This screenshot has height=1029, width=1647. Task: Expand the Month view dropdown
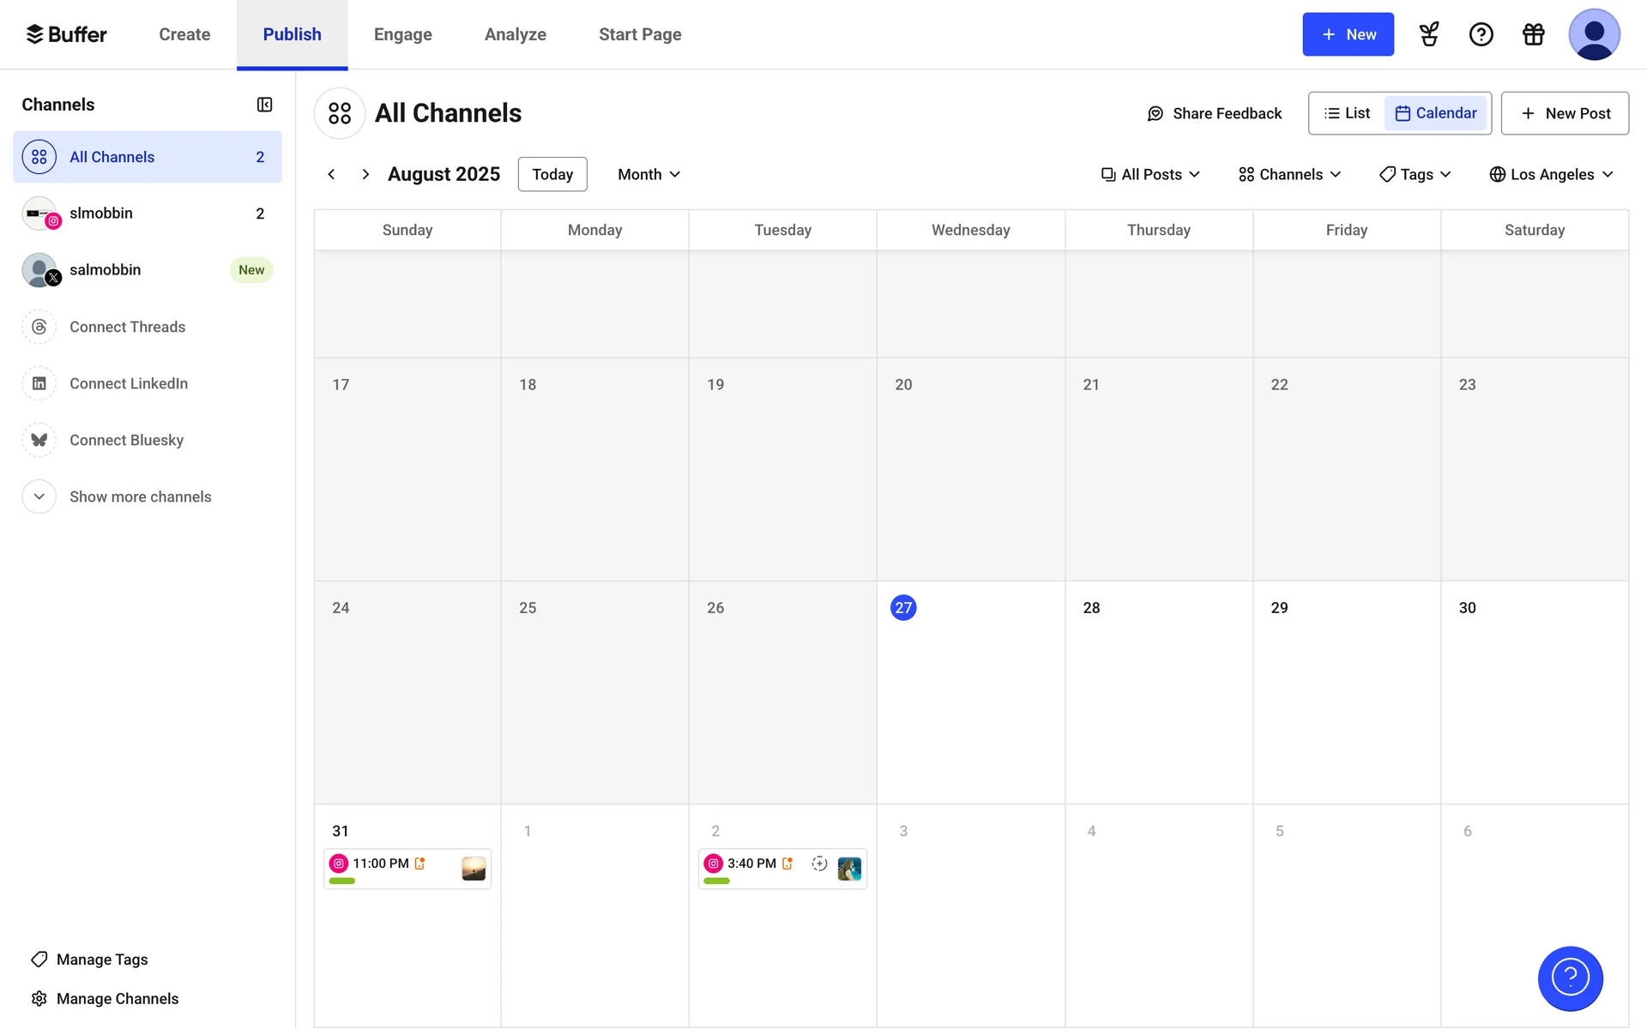click(x=649, y=174)
